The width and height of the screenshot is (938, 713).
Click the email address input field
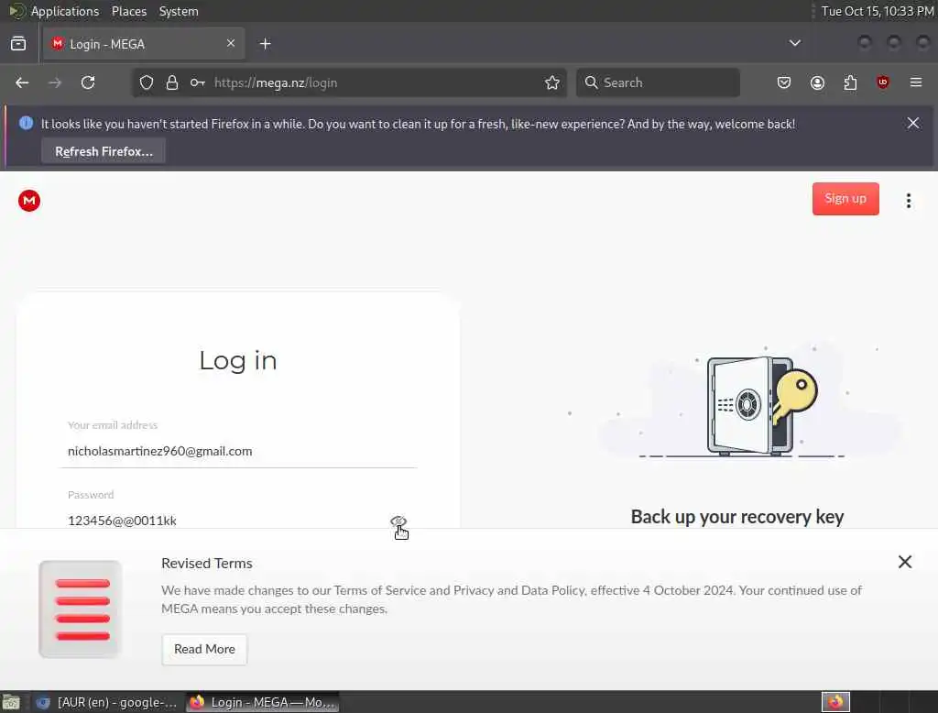(239, 451)
